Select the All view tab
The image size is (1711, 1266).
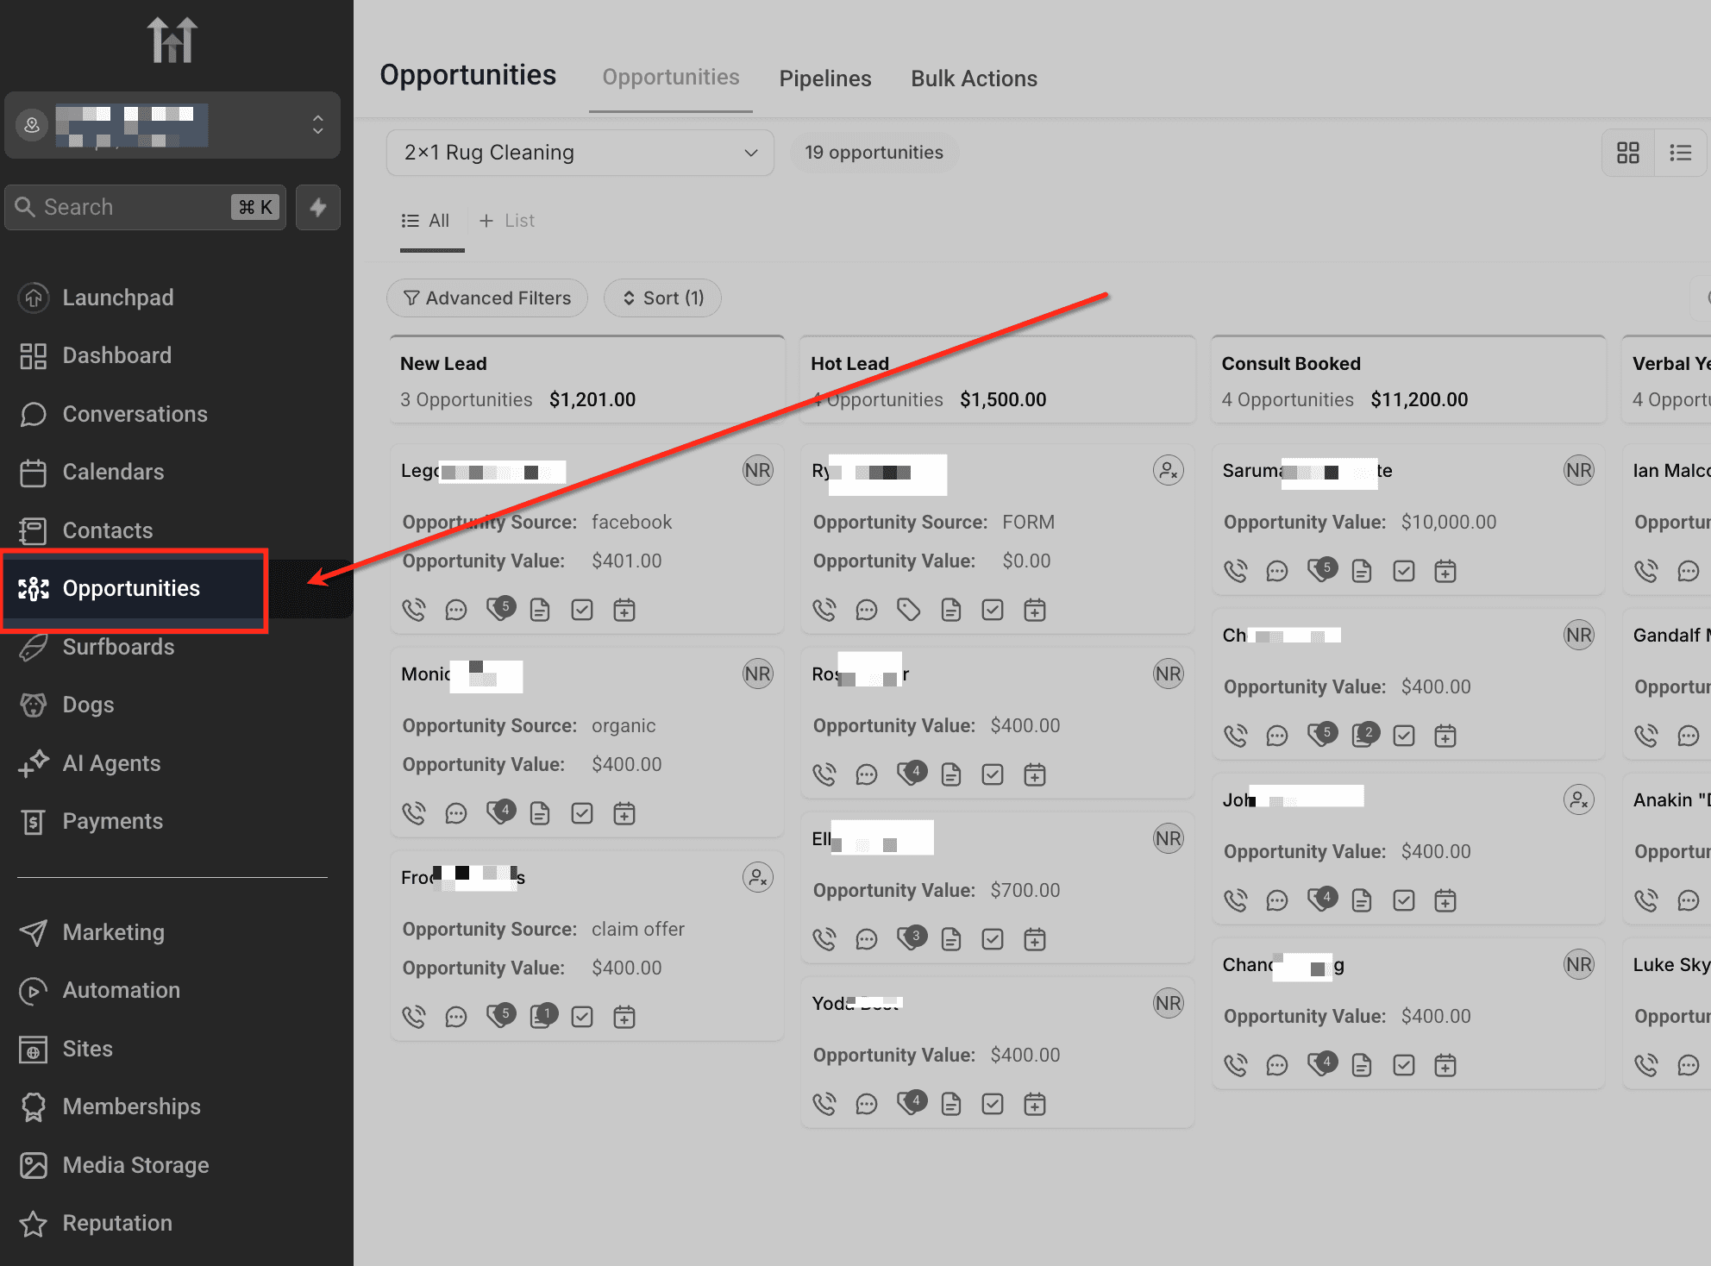click(x=426, y=221)
